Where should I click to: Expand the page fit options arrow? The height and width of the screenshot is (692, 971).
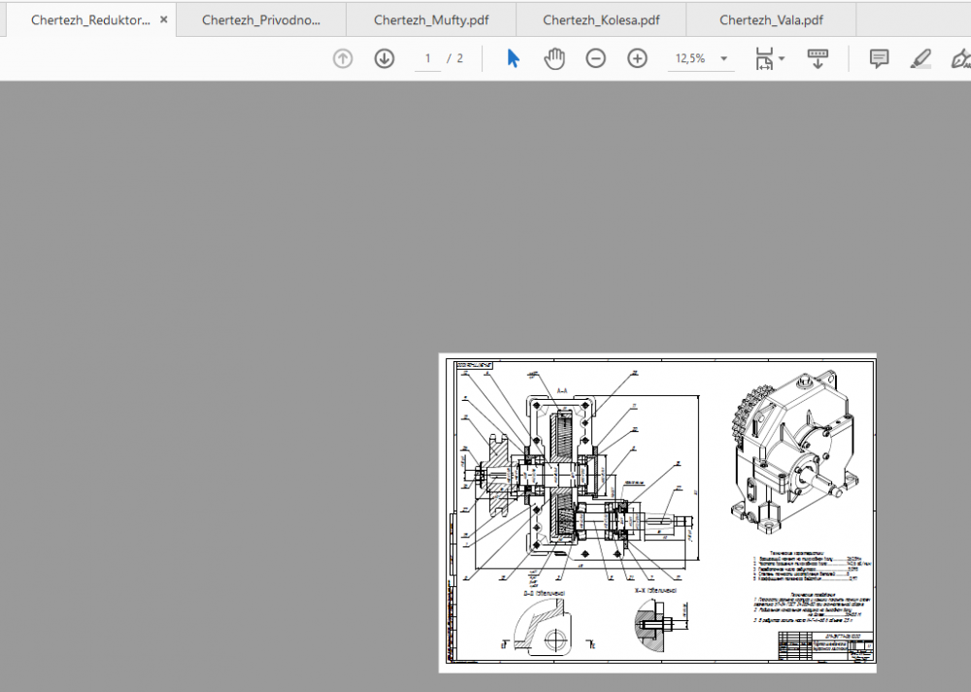coord(783,59)
